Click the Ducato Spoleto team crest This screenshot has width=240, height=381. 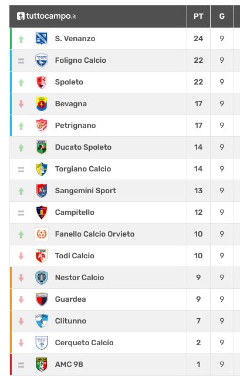click(42, 147)
